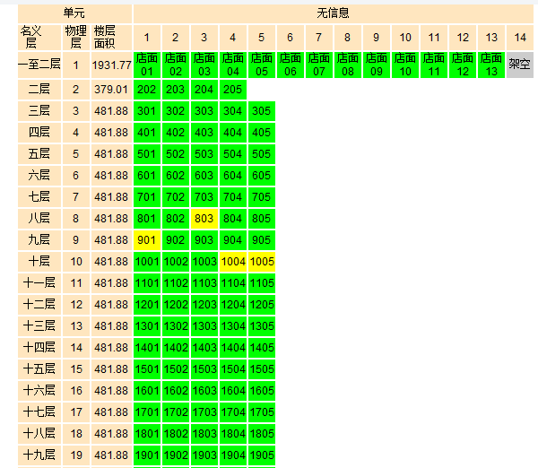
Task: Click the 十九层 row label
Action: pos(39,455)
